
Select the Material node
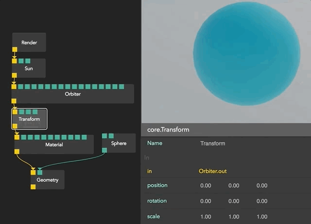click(x=54, y=144)
